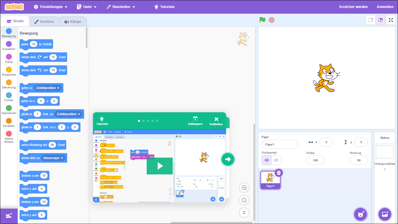Click the choose a backdrop button
This screenshot has height=224, width=398.
(x=385, y=214)
